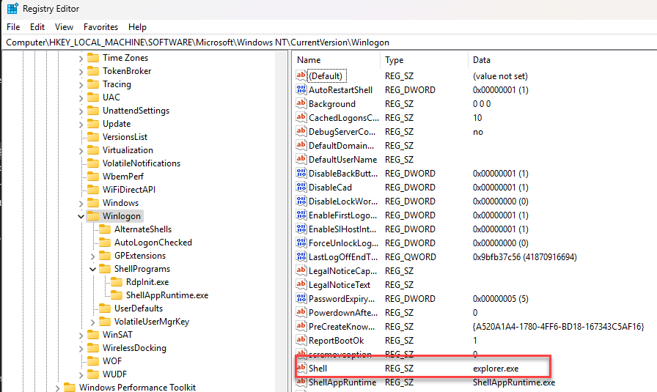
Task: Select Windows Performance Toolkit key
Action: point(137,388)
